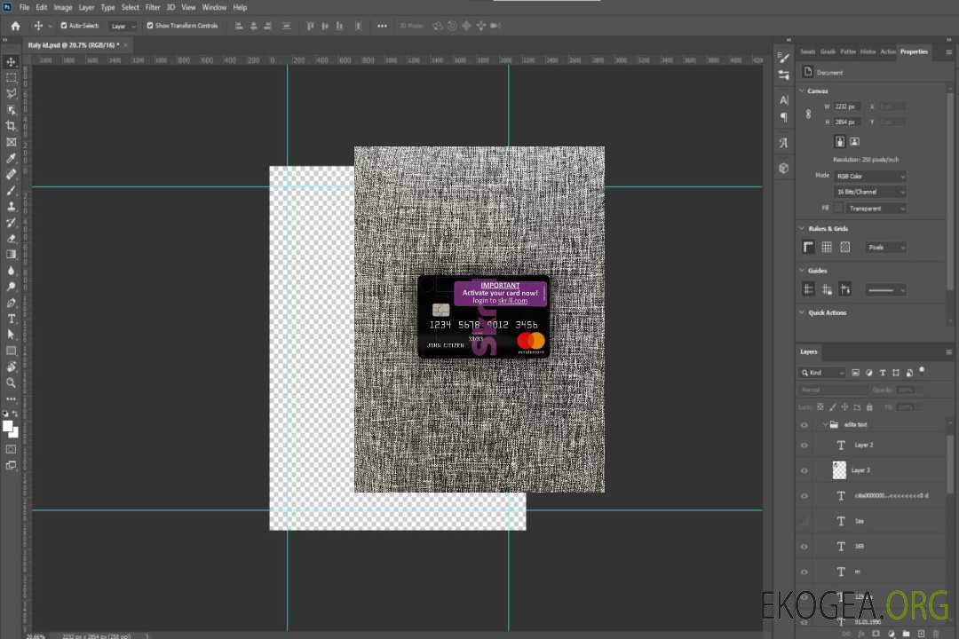The width and height of the screenshot is (959, 639).
Task: Click the foreground color swatch
Action: click(x=7, y=426)
